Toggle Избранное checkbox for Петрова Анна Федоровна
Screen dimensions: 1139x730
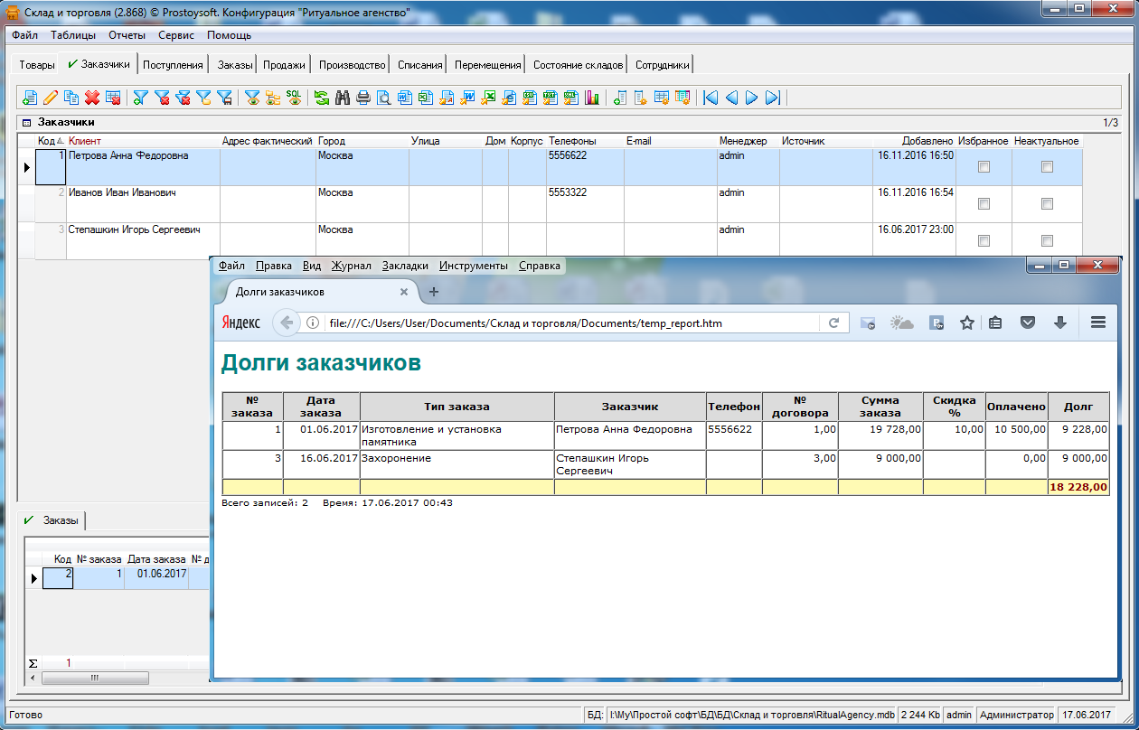pyautogui.click(x=984, y=167)
